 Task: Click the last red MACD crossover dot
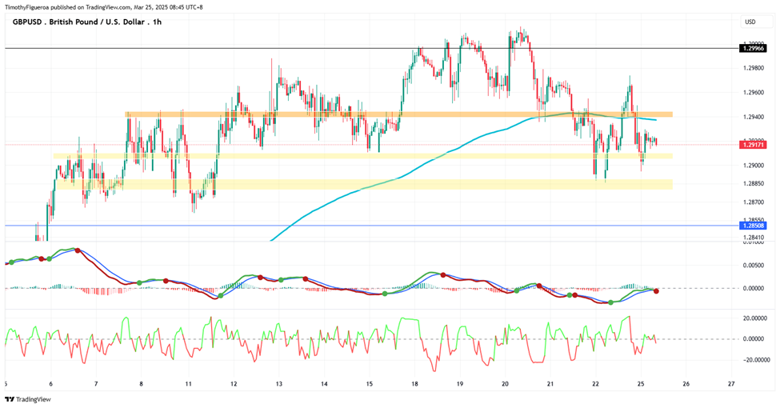coord(656,291)
